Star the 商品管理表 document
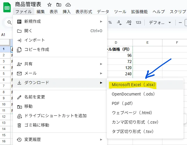Screen dimensions: 187x145 click(49, 5)
